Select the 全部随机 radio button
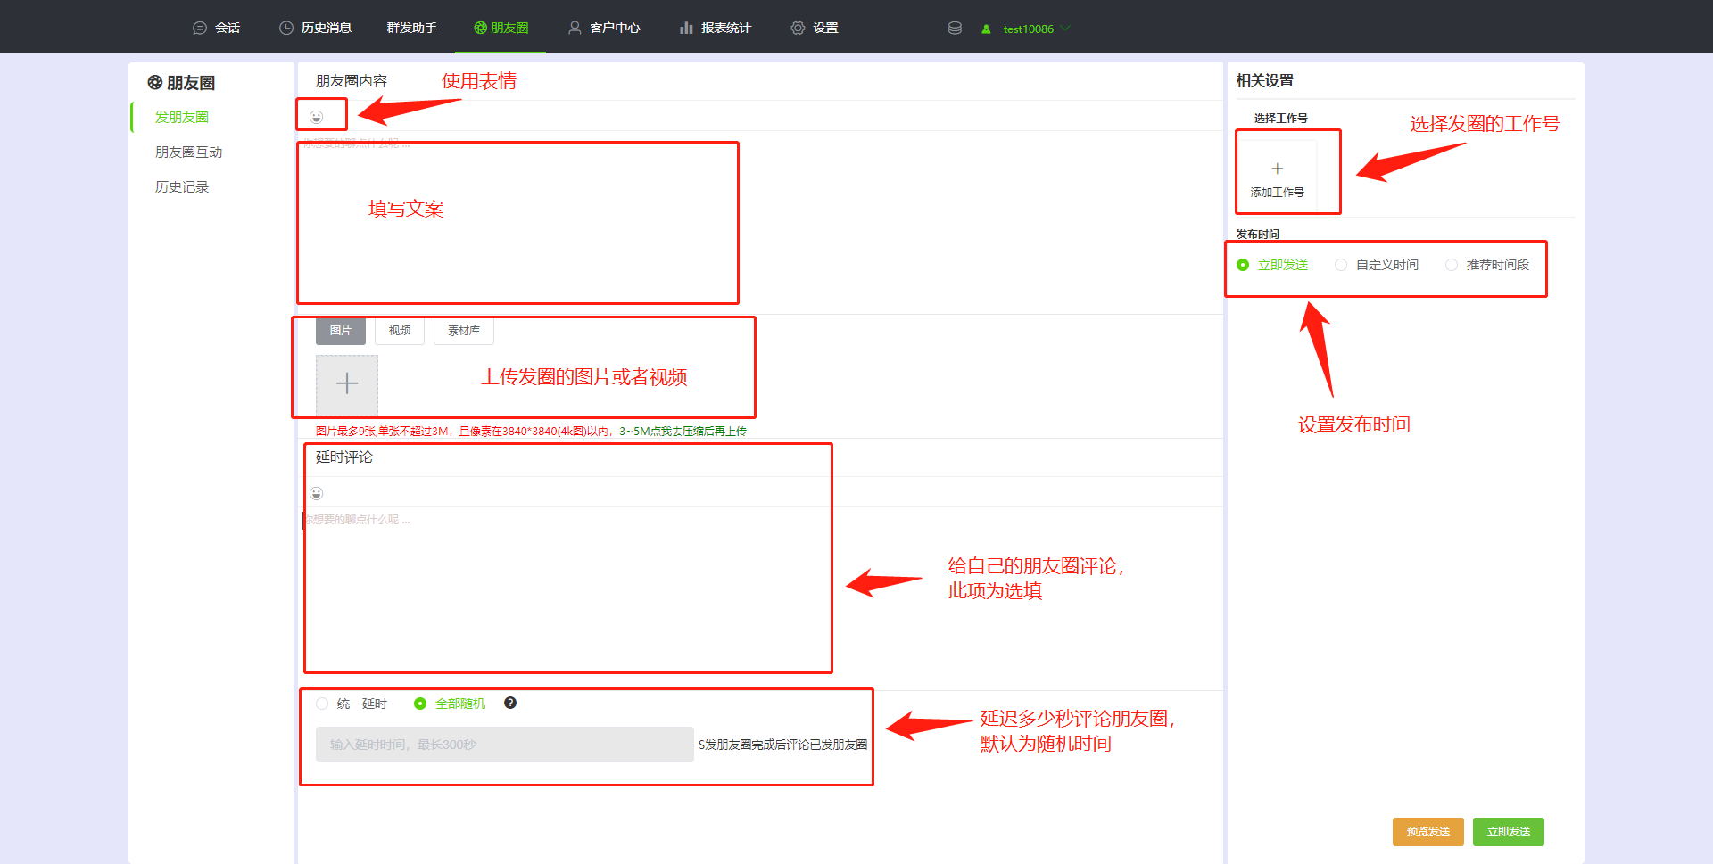 coord(420,704)
